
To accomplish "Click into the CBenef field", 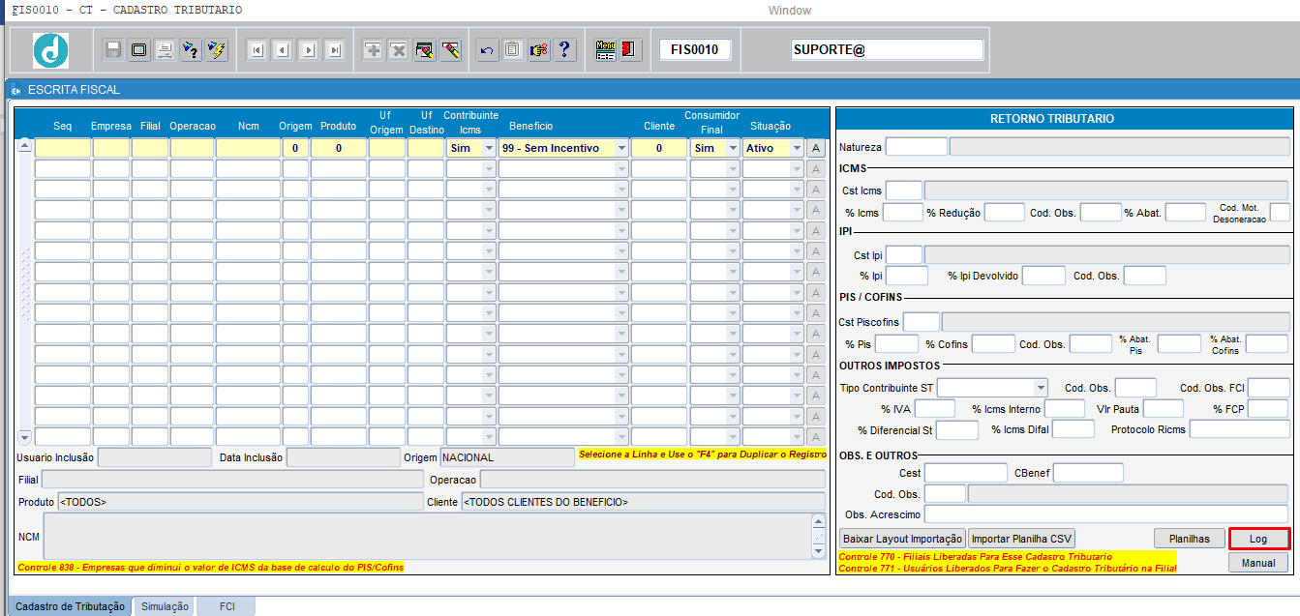I will pyautogui.click(x=1088, y=473).
